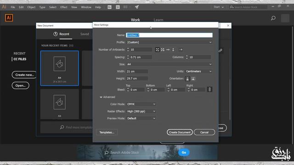The height and width of the screenshot is (165, 294).
Task: Choose landscape orientation icon
Action: click(x=193, y=78)
